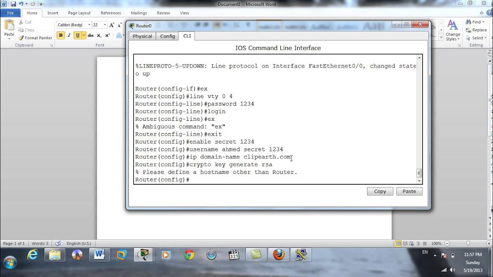Image resolution: width=493 pixels, height=277 pixels.
Task: Open Google Chrome from the taskbar
Action: tap(189, 255)
